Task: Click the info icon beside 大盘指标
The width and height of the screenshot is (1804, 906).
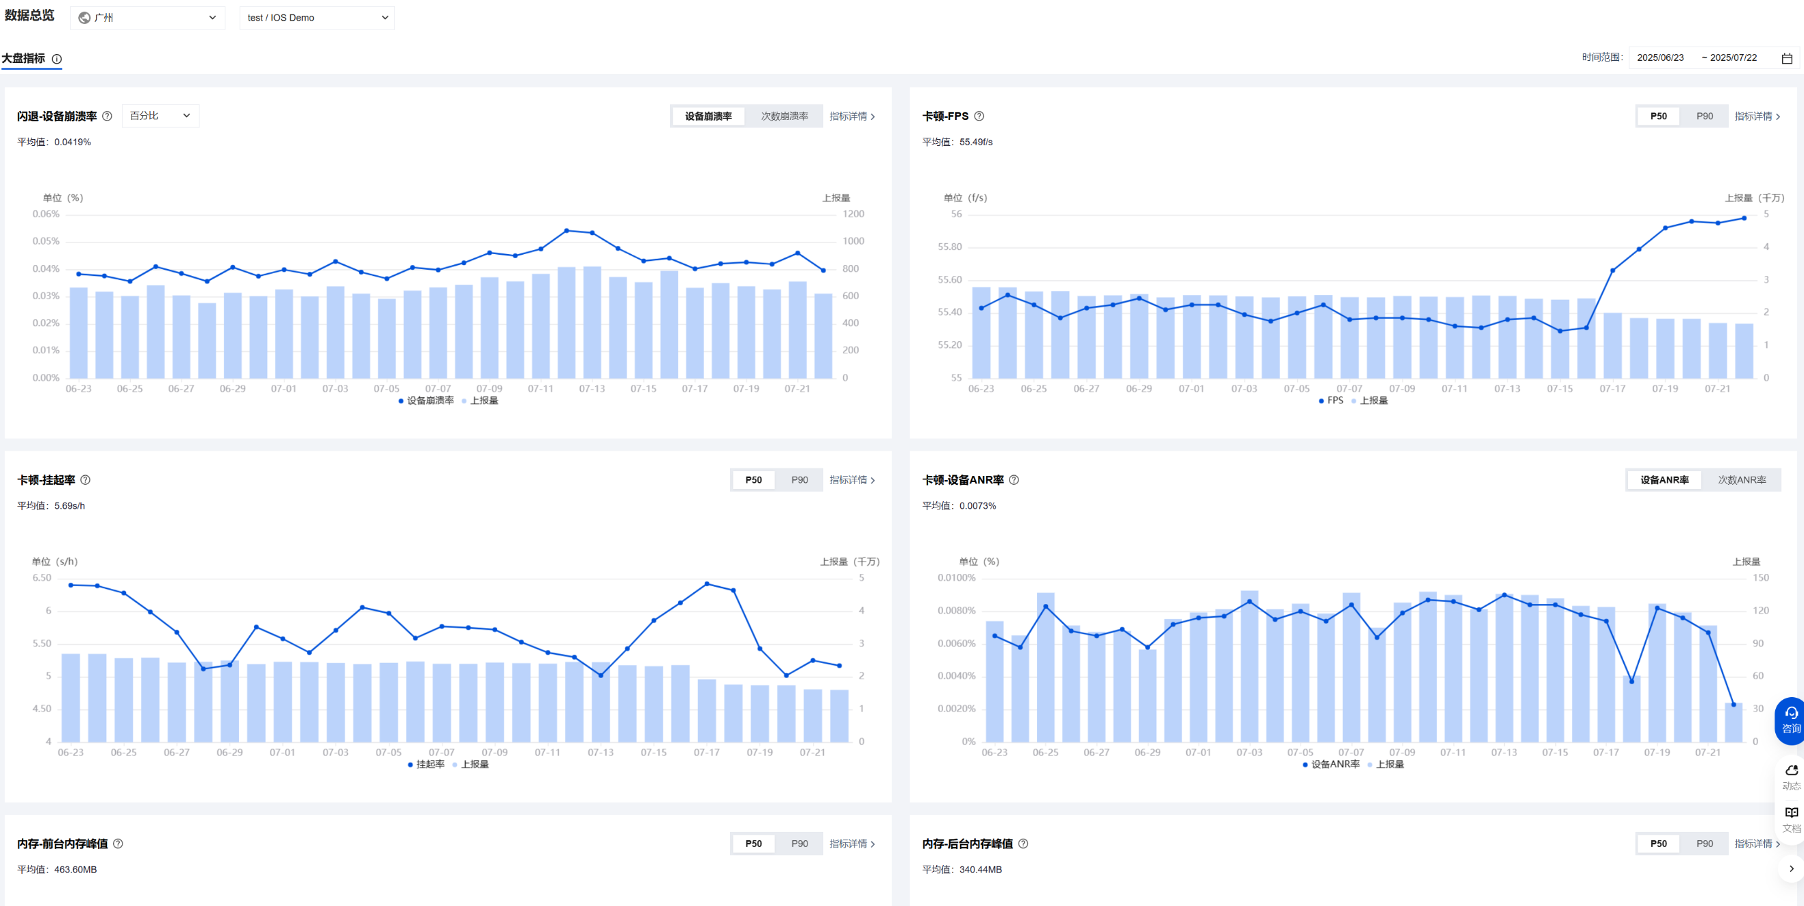Action: click(x=57, y=59)
